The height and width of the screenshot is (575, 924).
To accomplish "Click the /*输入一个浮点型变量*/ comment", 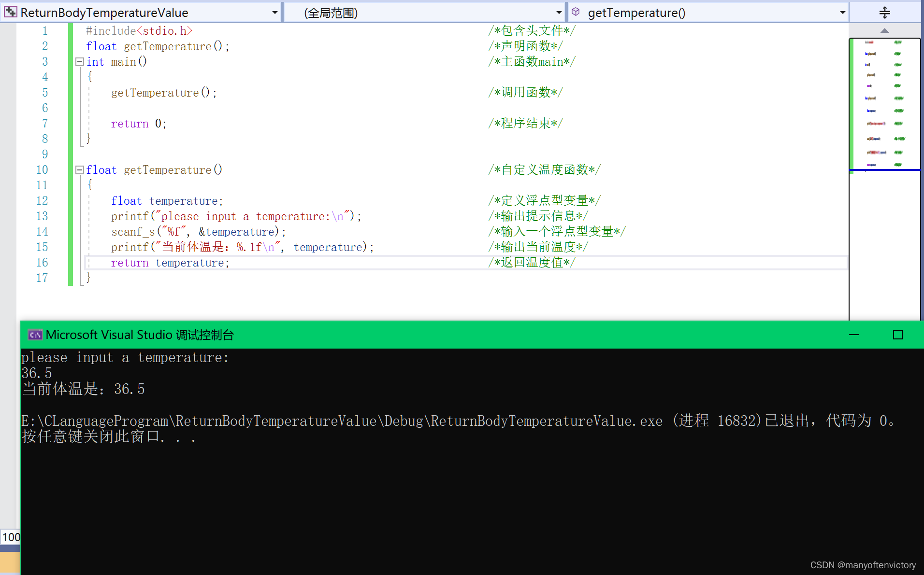I will coord(557,232).
